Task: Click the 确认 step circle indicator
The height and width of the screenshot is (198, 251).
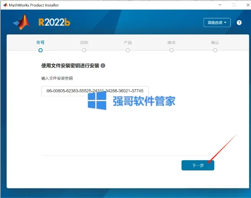Action: click(x=215, y=50)
